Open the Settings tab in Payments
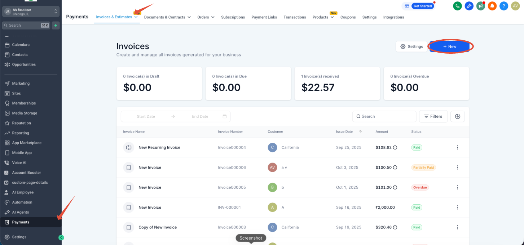524x245 pixels. 369,17
